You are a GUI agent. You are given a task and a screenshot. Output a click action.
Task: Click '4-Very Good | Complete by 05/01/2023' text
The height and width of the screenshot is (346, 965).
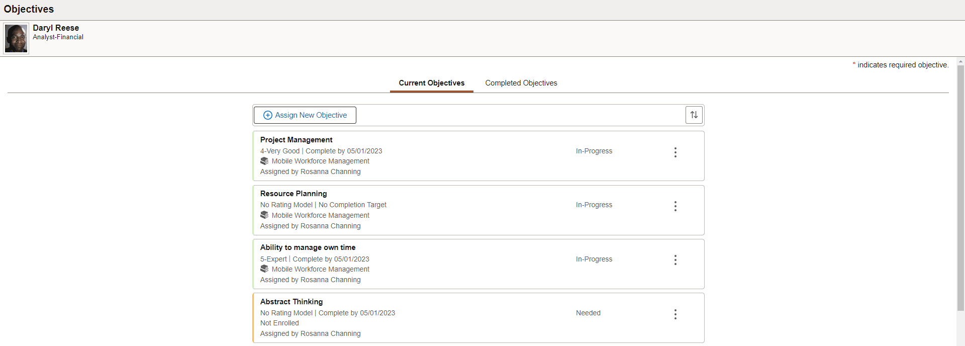point(321,151)
